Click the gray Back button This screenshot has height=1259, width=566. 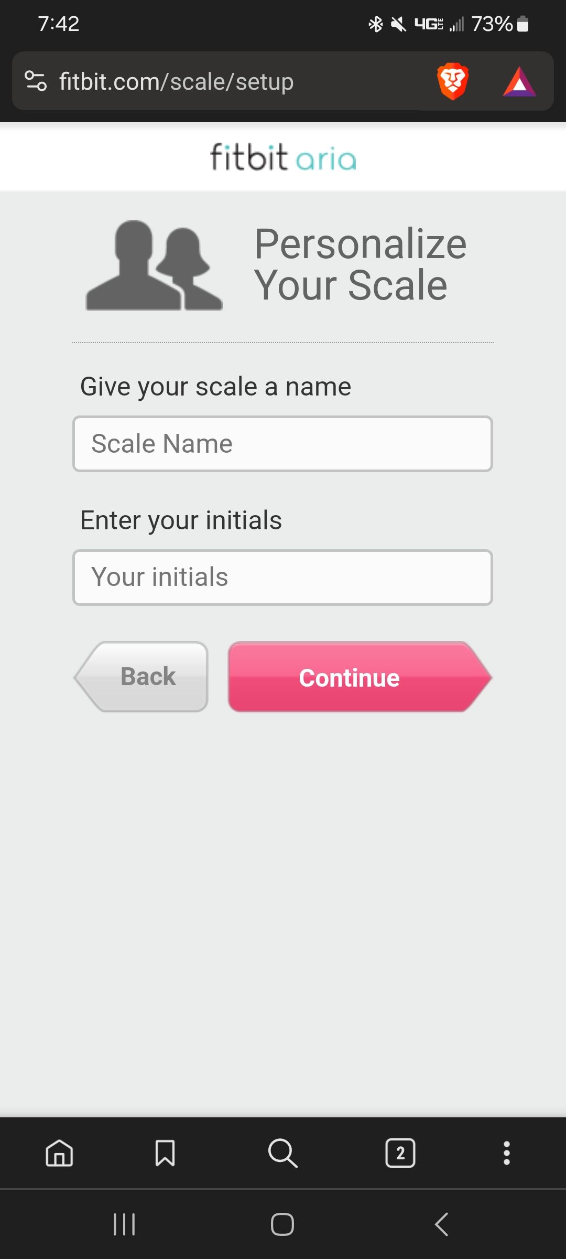point(143,677)
